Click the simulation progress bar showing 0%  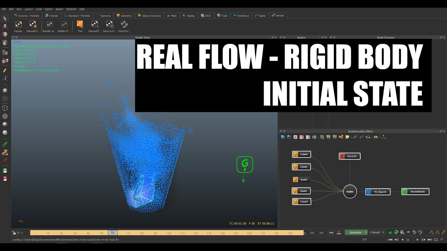pyautogui.click(x=365, y=239)
